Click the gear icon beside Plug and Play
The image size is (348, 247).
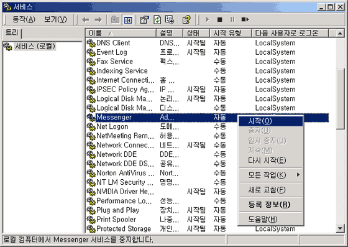pos(91,210)
